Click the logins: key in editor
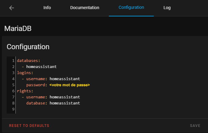The height and width of the screenshot is (133, 208). point(25,73)
